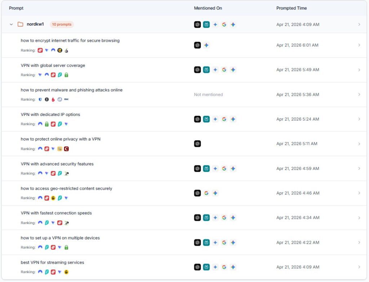Collapse the nordkw1 folder chevron
This screenshot has width=369, height=282.
pos(11,24)
